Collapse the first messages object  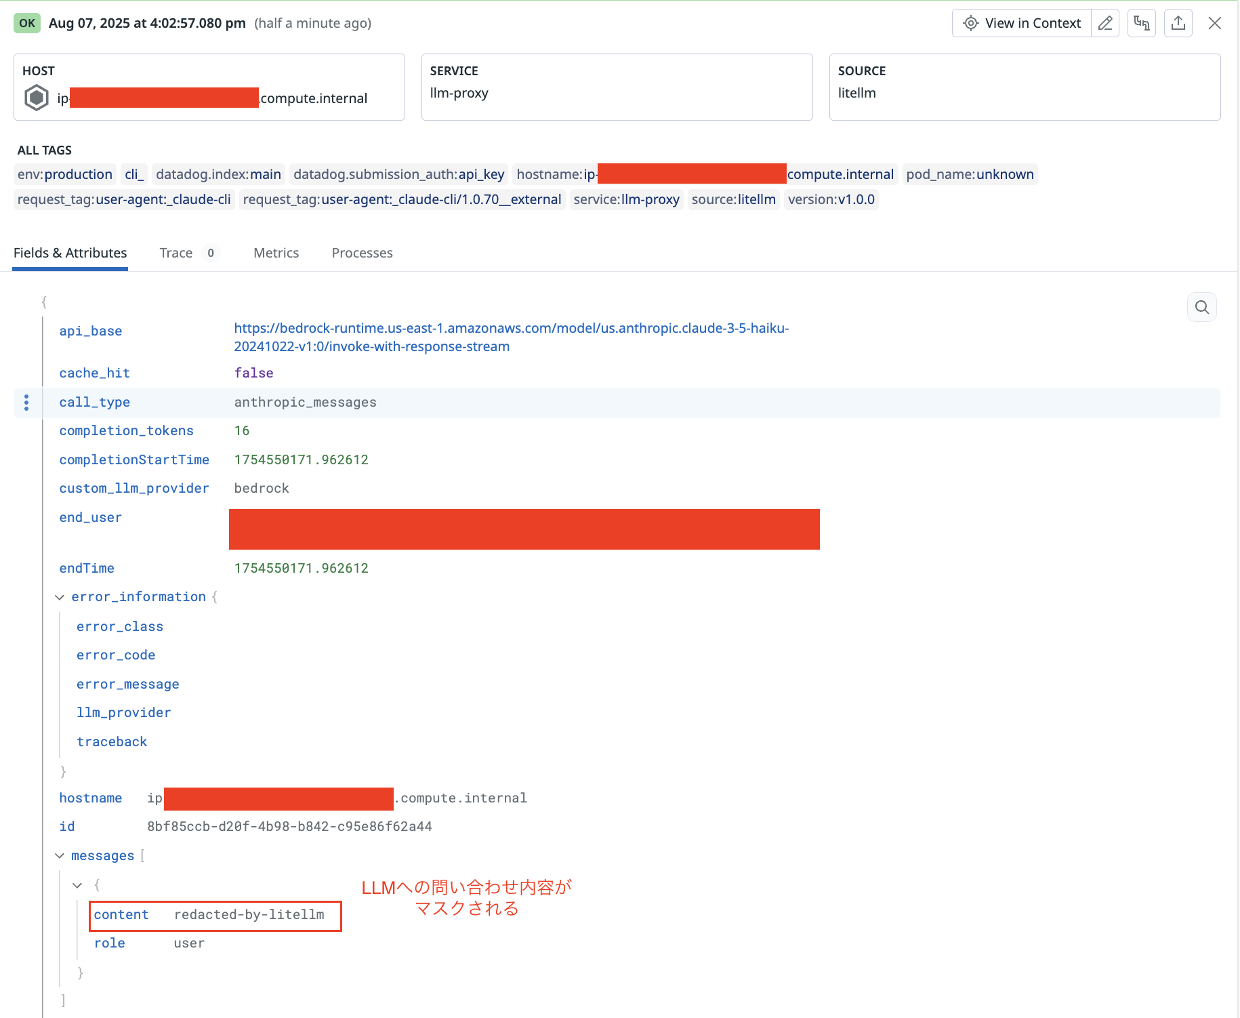click(x=77, y=885)
